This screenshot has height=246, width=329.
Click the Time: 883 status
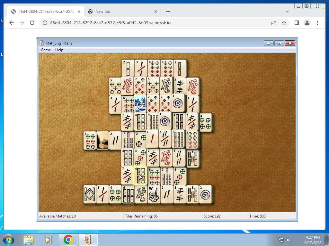pos(257,216)
